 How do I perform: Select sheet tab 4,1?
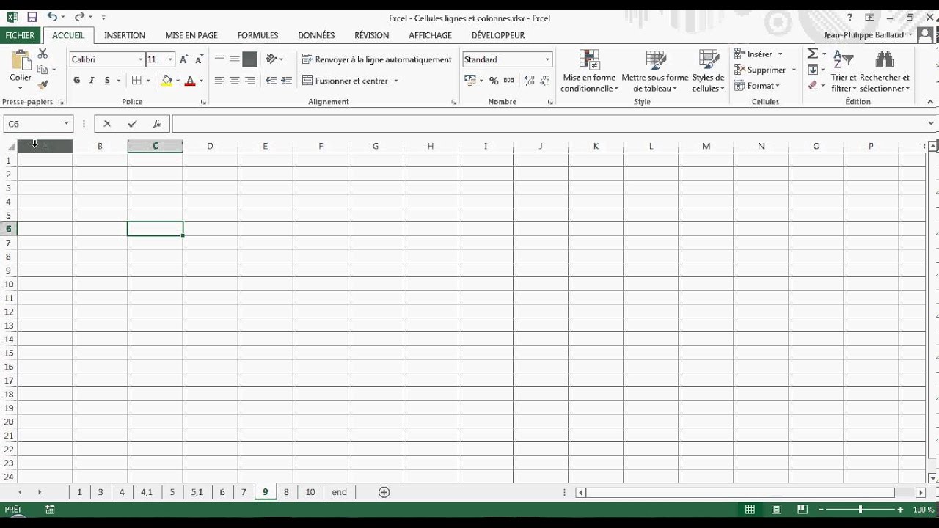click(x=147, y=492)
